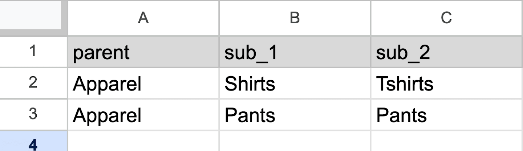Select the 'Apparel' cell in row 2

143,83
